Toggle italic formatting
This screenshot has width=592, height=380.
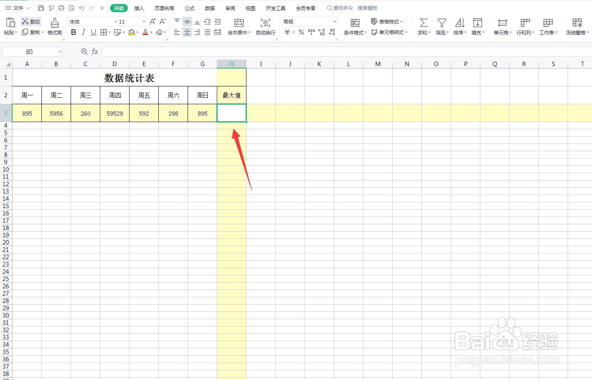point(83,32)
